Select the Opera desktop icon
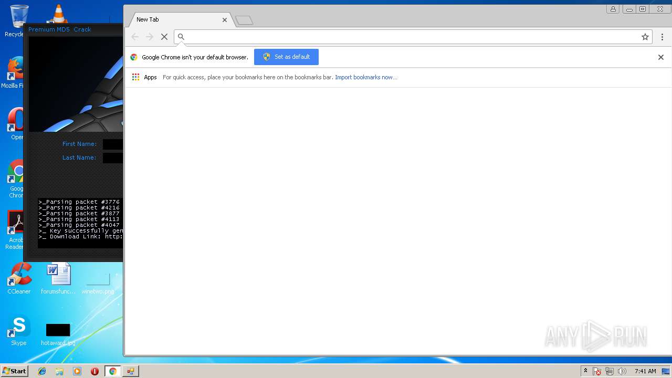Image resolution: width=672 pixels, height=378 pixels. tap(15, 124)
